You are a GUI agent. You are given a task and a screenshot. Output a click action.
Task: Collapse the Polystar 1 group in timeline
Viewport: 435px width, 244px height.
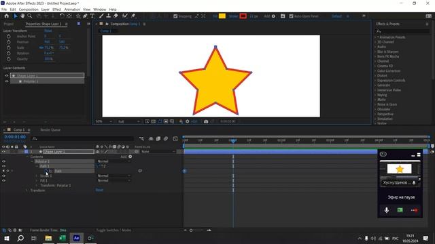32,161
